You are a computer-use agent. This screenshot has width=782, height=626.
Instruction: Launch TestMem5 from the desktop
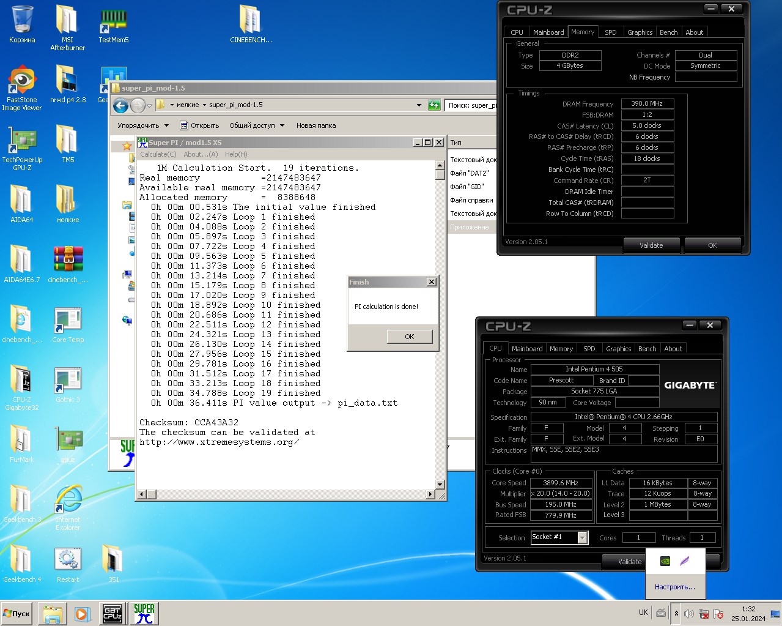(x=113, y=24)
